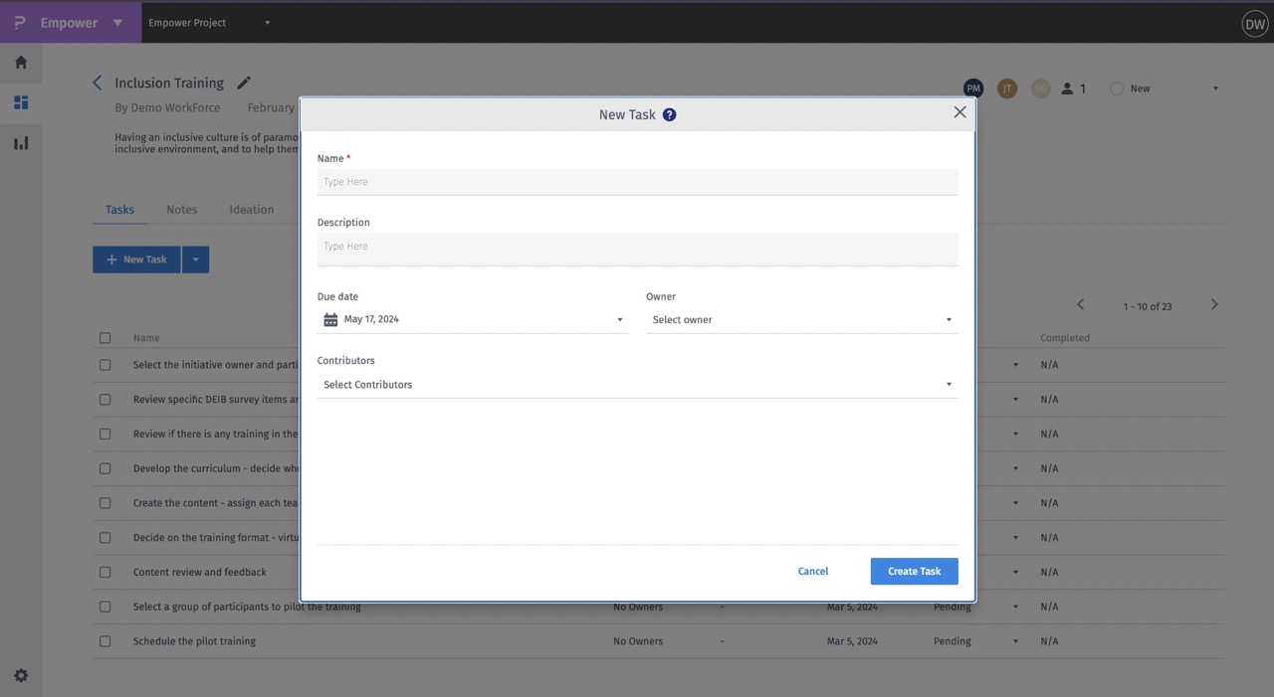
Task: Select the New status radio circle
Action: (1115, 87)
